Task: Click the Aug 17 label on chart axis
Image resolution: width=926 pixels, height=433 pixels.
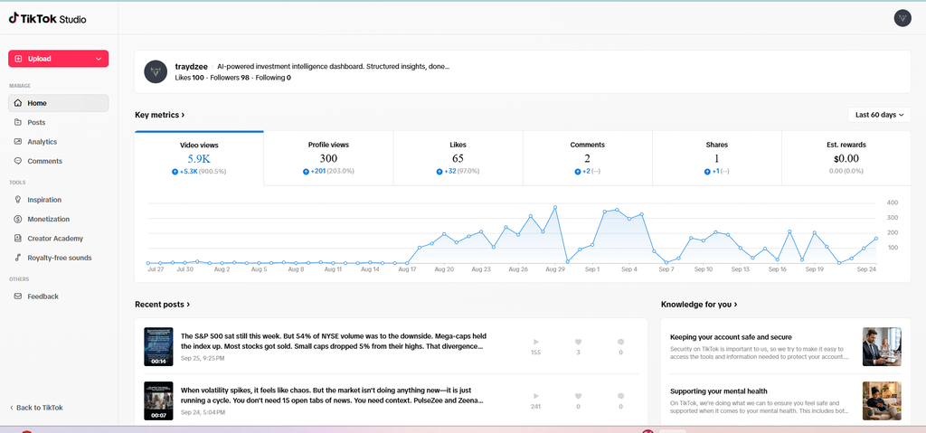Action: tap(407, 269)
